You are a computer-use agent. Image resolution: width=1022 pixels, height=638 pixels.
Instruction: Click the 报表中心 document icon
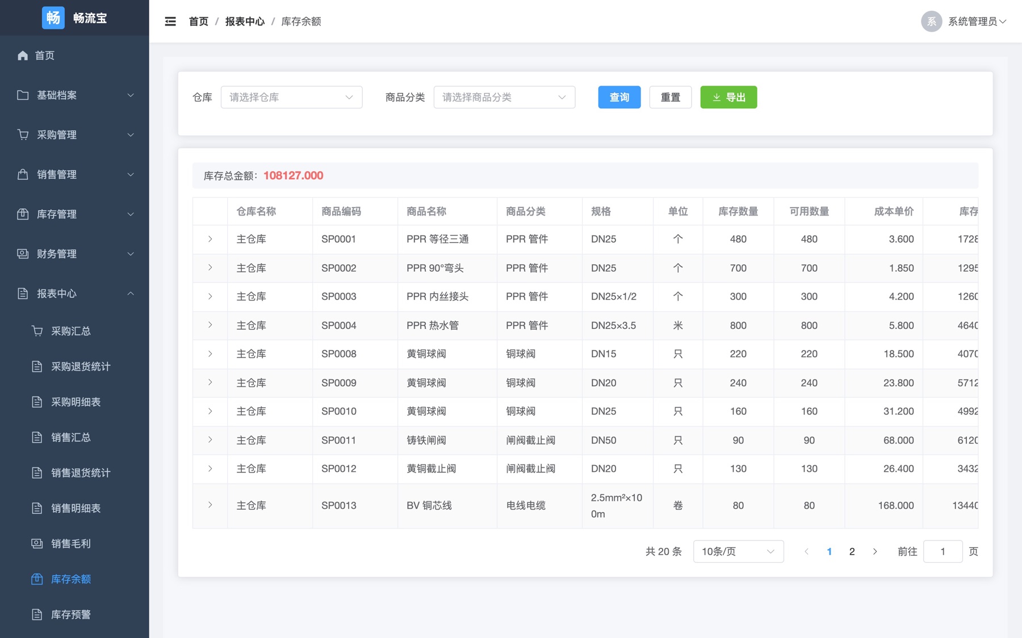point(23,294)
